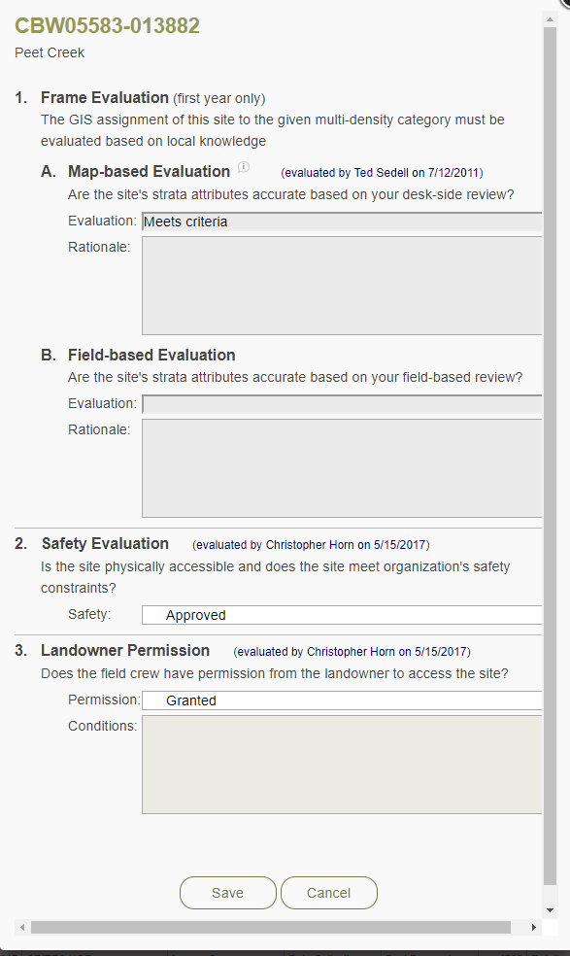Click Safety 'evaluated by Christopher Horn on 5/15/2017' note
570x956 pixels.
pos(311,545)
